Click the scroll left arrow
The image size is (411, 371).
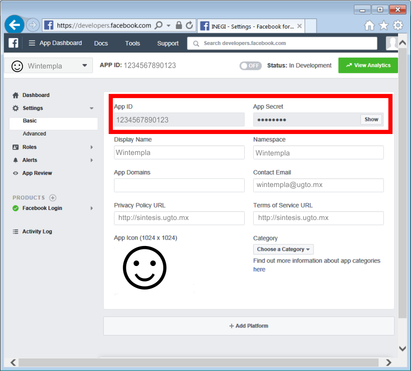[x=13, y=362]
